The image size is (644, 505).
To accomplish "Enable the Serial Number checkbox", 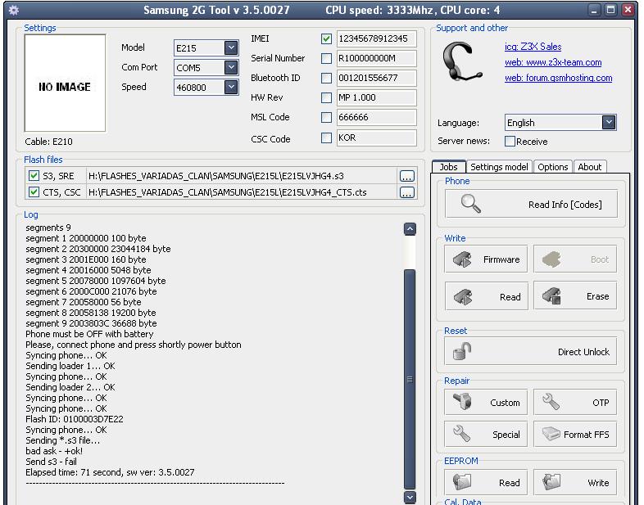I will coord(327,59).
